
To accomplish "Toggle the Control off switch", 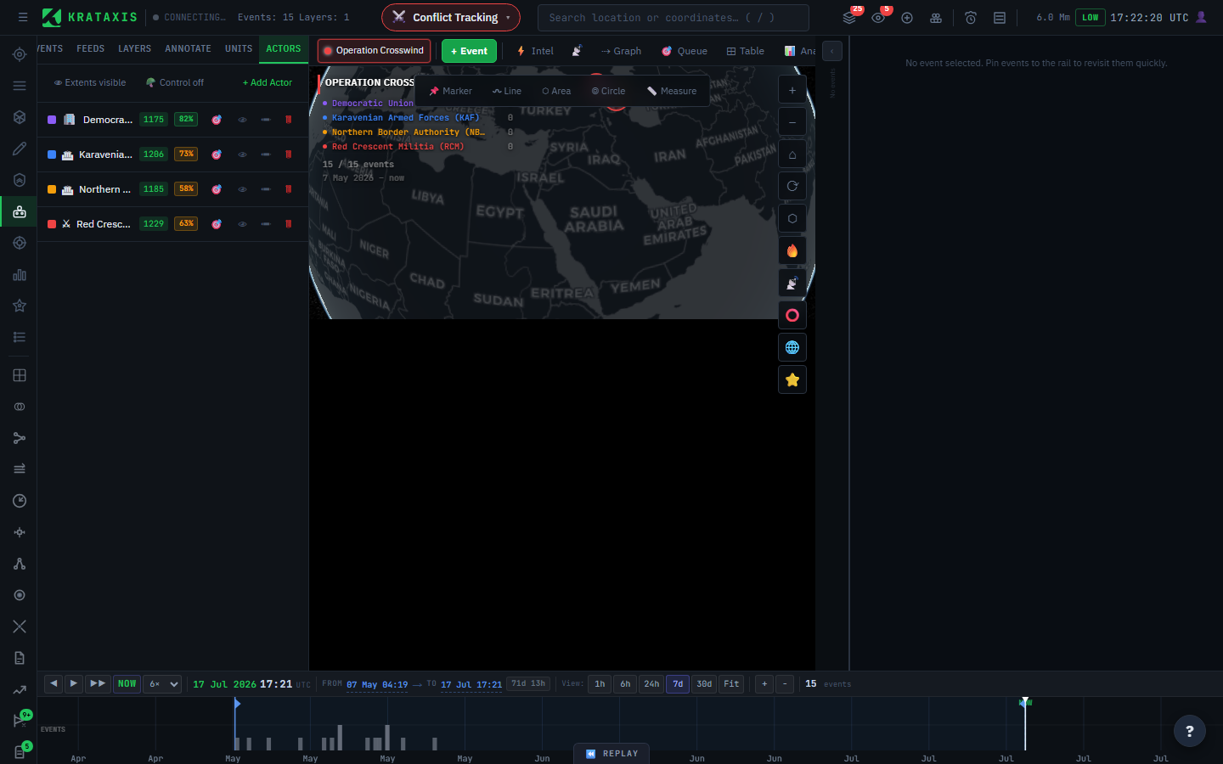I will (x=175, y=82).
